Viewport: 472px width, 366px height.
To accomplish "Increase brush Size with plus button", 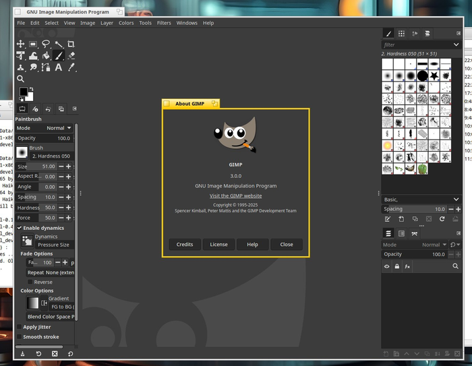I will point(68,166).
